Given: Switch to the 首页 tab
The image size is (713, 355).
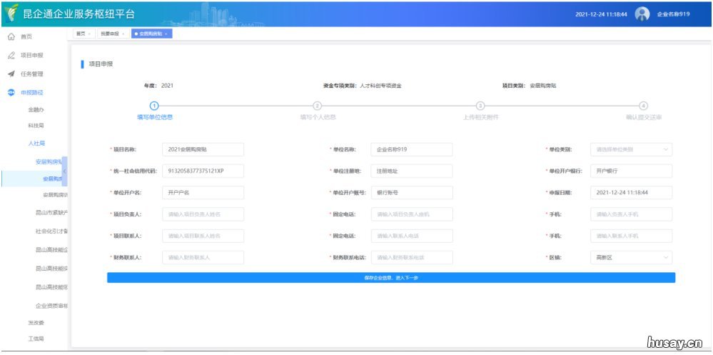Looking at the screenshot, I should pyautogui.click(x=81, y=34).
